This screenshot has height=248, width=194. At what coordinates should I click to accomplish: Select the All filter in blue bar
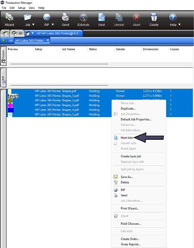tap(11, 40)
